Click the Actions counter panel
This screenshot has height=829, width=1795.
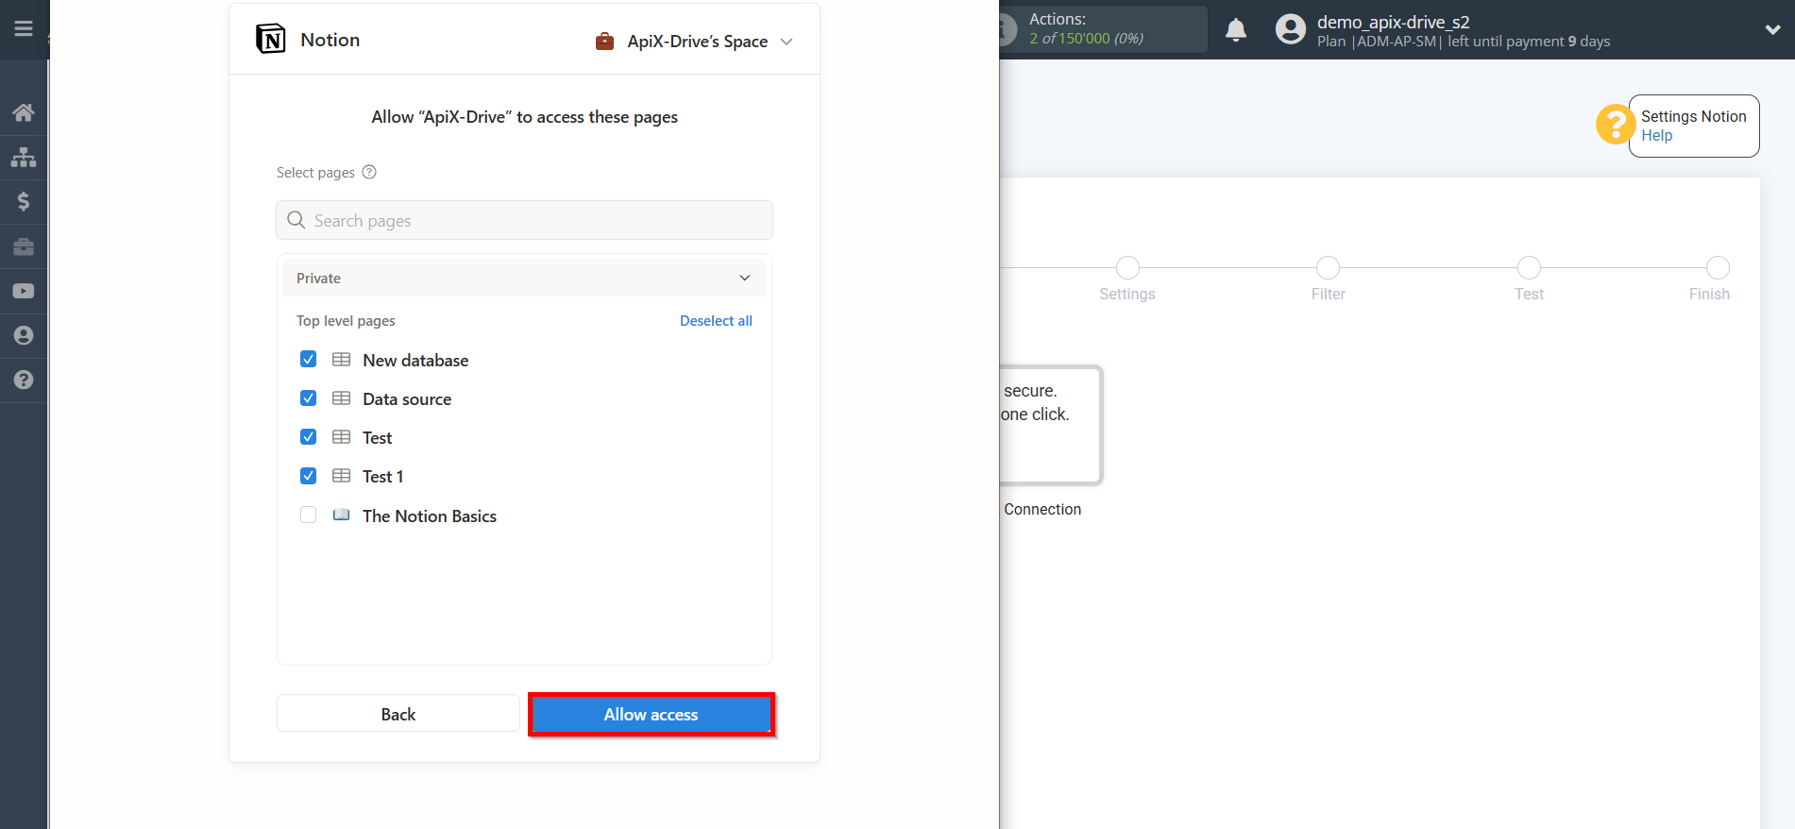coord(1104,29)
